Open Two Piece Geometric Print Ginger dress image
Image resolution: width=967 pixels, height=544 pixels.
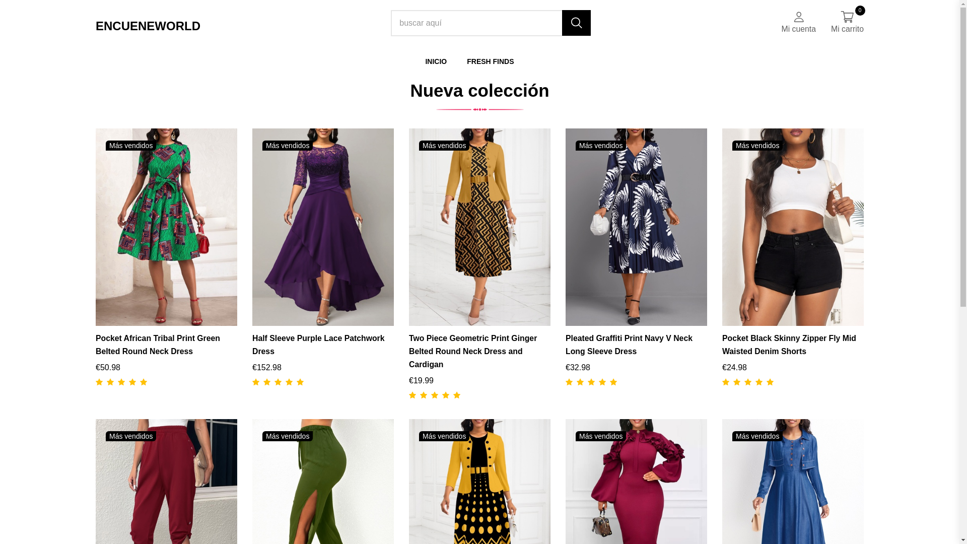coord(479,227)
